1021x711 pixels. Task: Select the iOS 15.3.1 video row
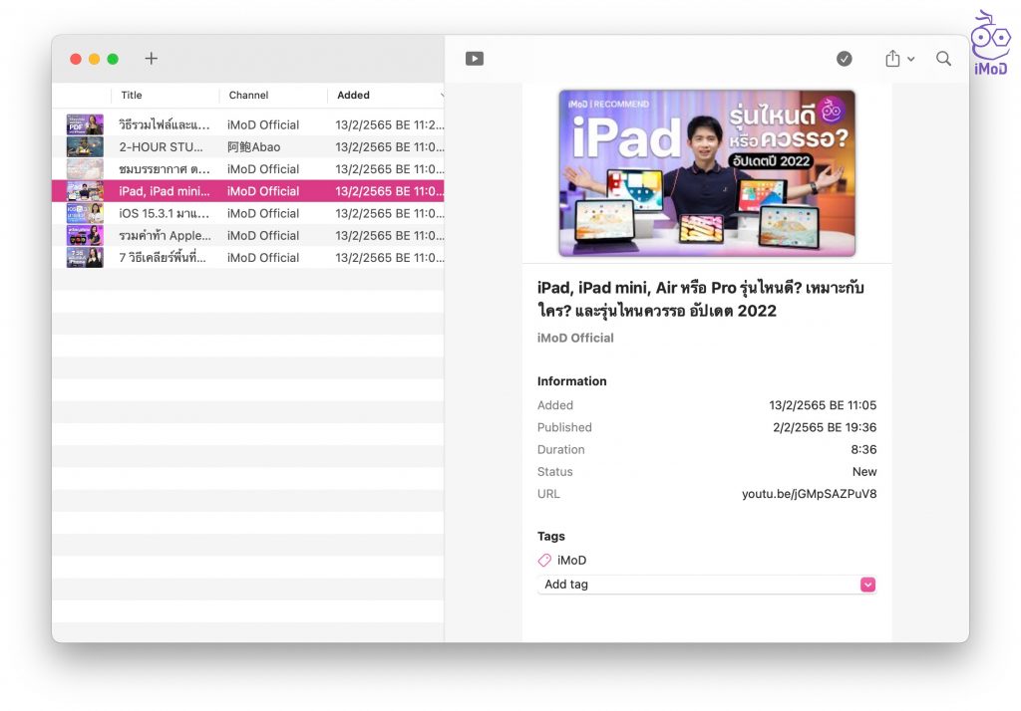coord(249,213)
